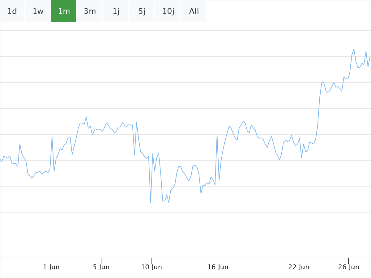Image resolution: width=371 pixels, height=278 pixels.
Task: Choose the 10j range button
Action: [168, 11]
